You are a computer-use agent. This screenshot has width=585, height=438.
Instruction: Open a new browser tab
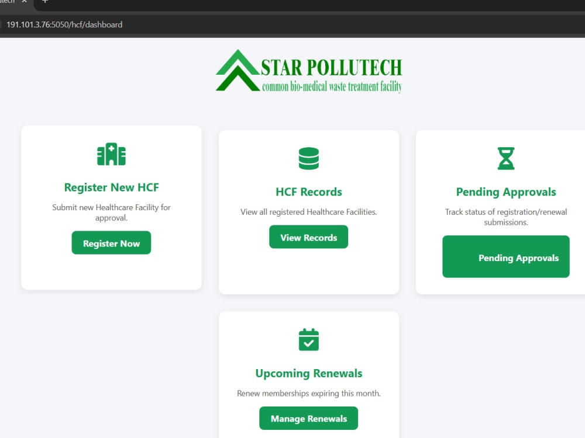point(45,2)
